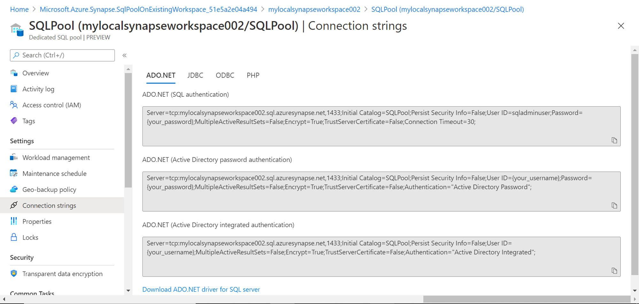Switch to the JDBC tab
The height and width of the screenshot is (304, 639).
tap(195, 75)
